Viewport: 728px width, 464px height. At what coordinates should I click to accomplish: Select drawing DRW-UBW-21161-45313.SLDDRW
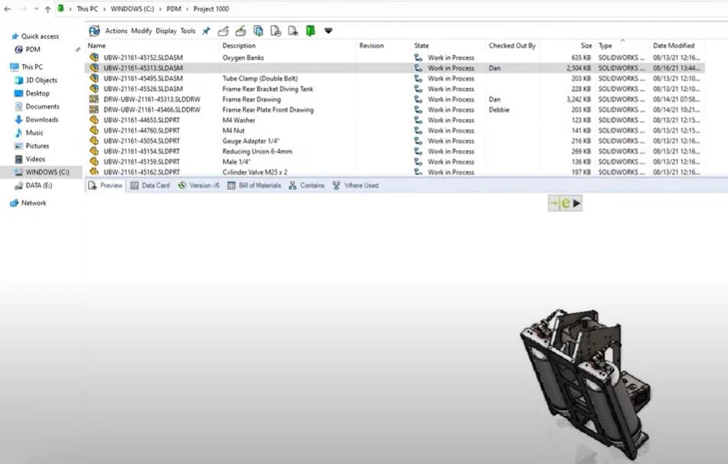click(x=152, y=100)
